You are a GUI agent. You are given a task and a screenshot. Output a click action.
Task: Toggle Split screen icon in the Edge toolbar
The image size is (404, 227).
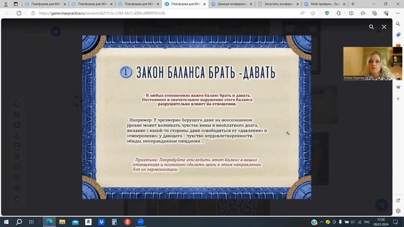(351, 13)
